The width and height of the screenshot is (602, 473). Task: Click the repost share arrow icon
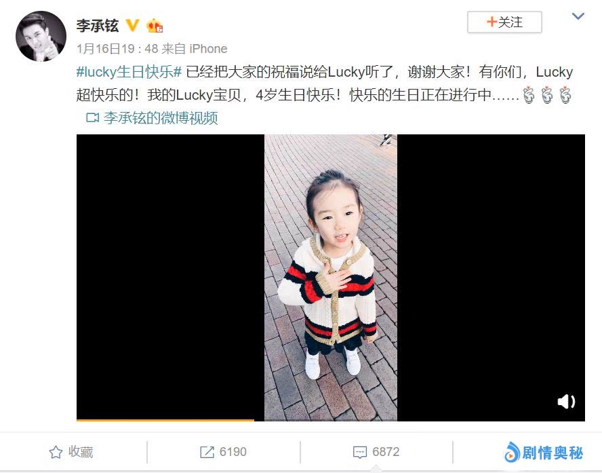(x=207, y=452)
